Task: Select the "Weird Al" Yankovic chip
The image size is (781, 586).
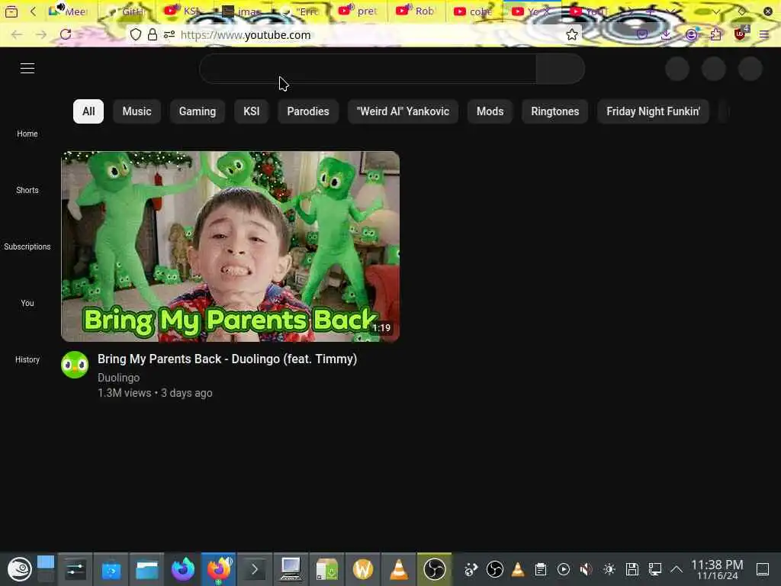Action: pyautogui.click(x=403, y=111)
